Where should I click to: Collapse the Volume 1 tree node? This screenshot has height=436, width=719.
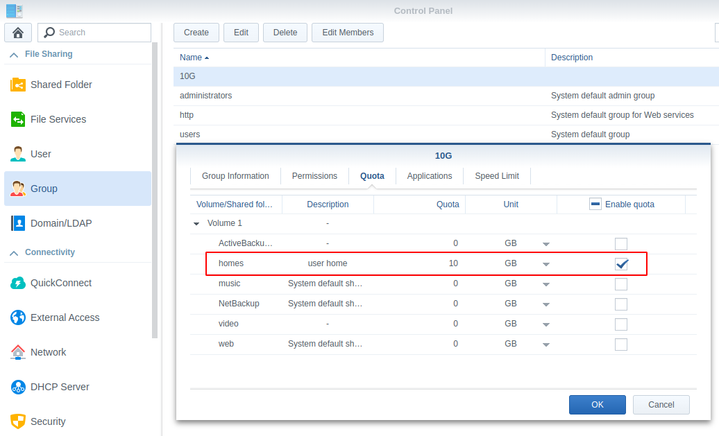click(196, 224)
